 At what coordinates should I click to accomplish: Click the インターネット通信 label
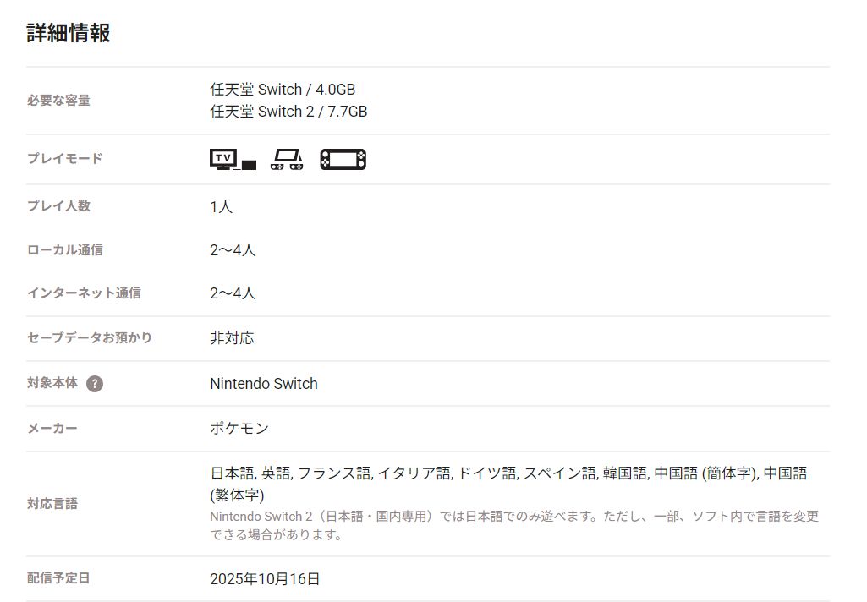(x=84, y=293)
